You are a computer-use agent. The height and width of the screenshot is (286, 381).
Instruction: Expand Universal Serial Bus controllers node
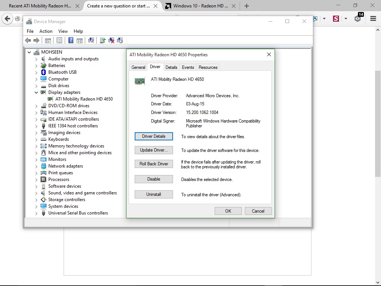[x=36, y=213]
